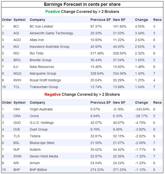Click the Telstra company name
Viewport: 165px width, 174px height.
click(x=35, y=136)
